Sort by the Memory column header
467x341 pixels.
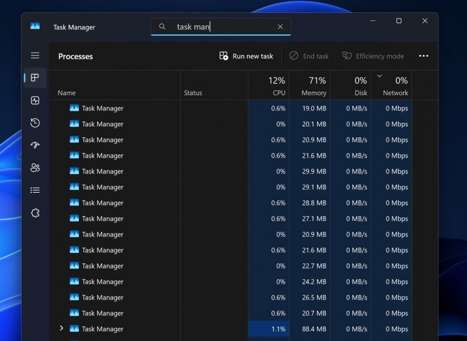tap(309, 86)
